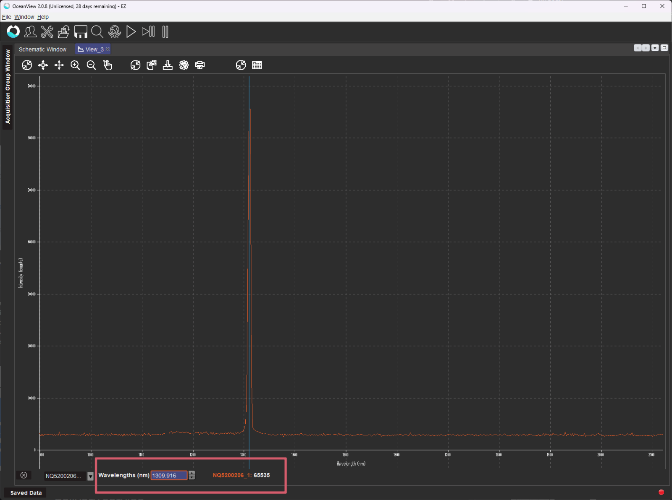The image size is (672, 500).
Task: Click the play acquisition button
Action: [x=131, y=32]
